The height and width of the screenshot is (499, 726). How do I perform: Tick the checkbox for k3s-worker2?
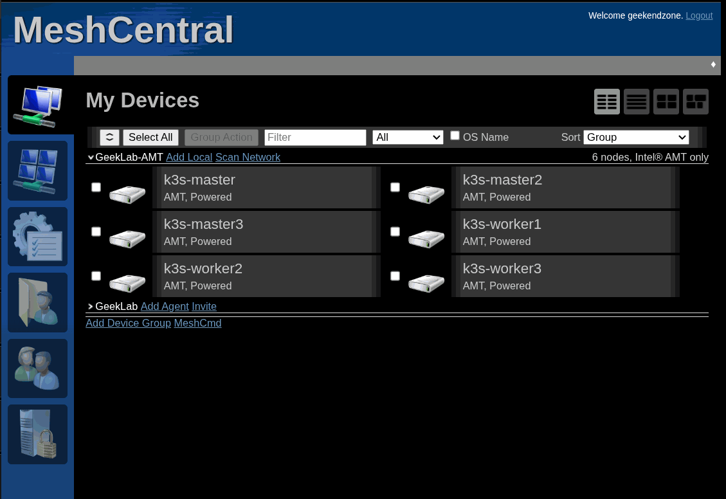click(x=96, y=276)
